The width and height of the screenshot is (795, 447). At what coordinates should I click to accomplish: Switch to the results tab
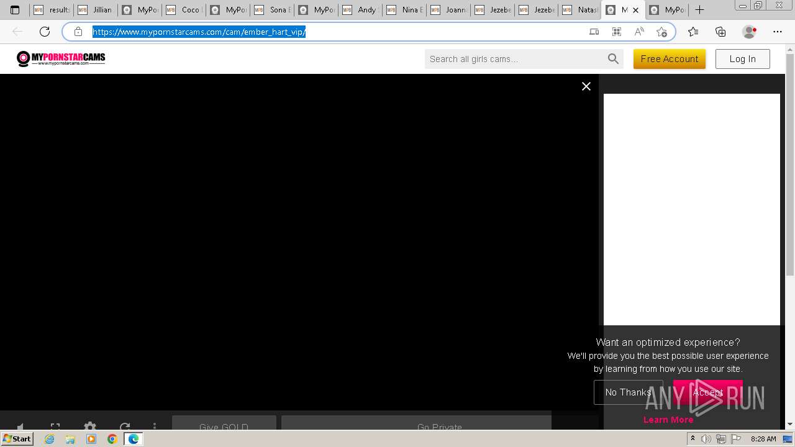(52, 10)
